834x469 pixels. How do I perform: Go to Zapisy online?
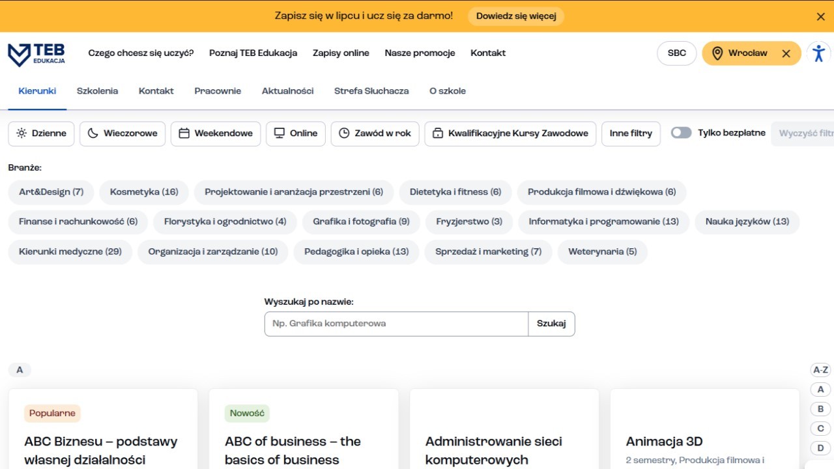tap(341, 53)
